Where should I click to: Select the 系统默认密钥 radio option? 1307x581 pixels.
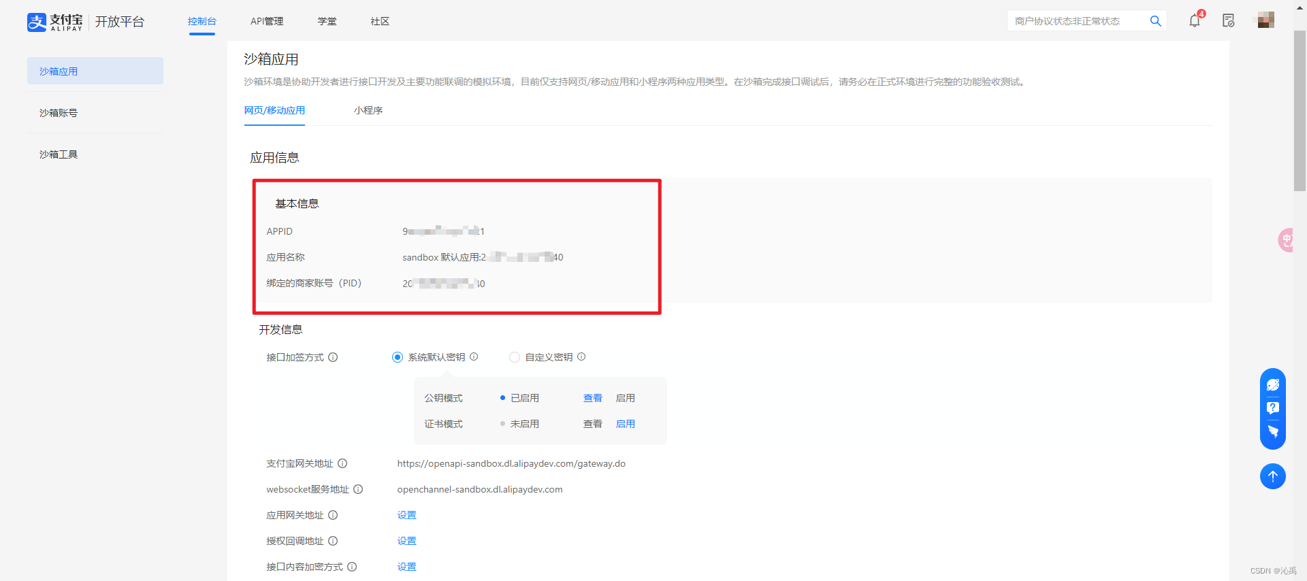pyautogui.click(x=398, y=357)
